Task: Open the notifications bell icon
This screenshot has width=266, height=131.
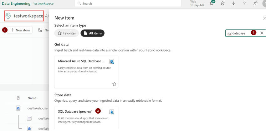Action: click(212, 3)
